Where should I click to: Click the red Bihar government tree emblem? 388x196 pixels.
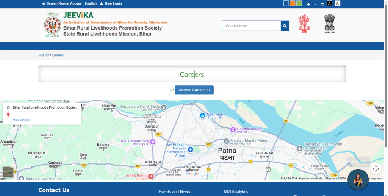click(x=304, y=23)
